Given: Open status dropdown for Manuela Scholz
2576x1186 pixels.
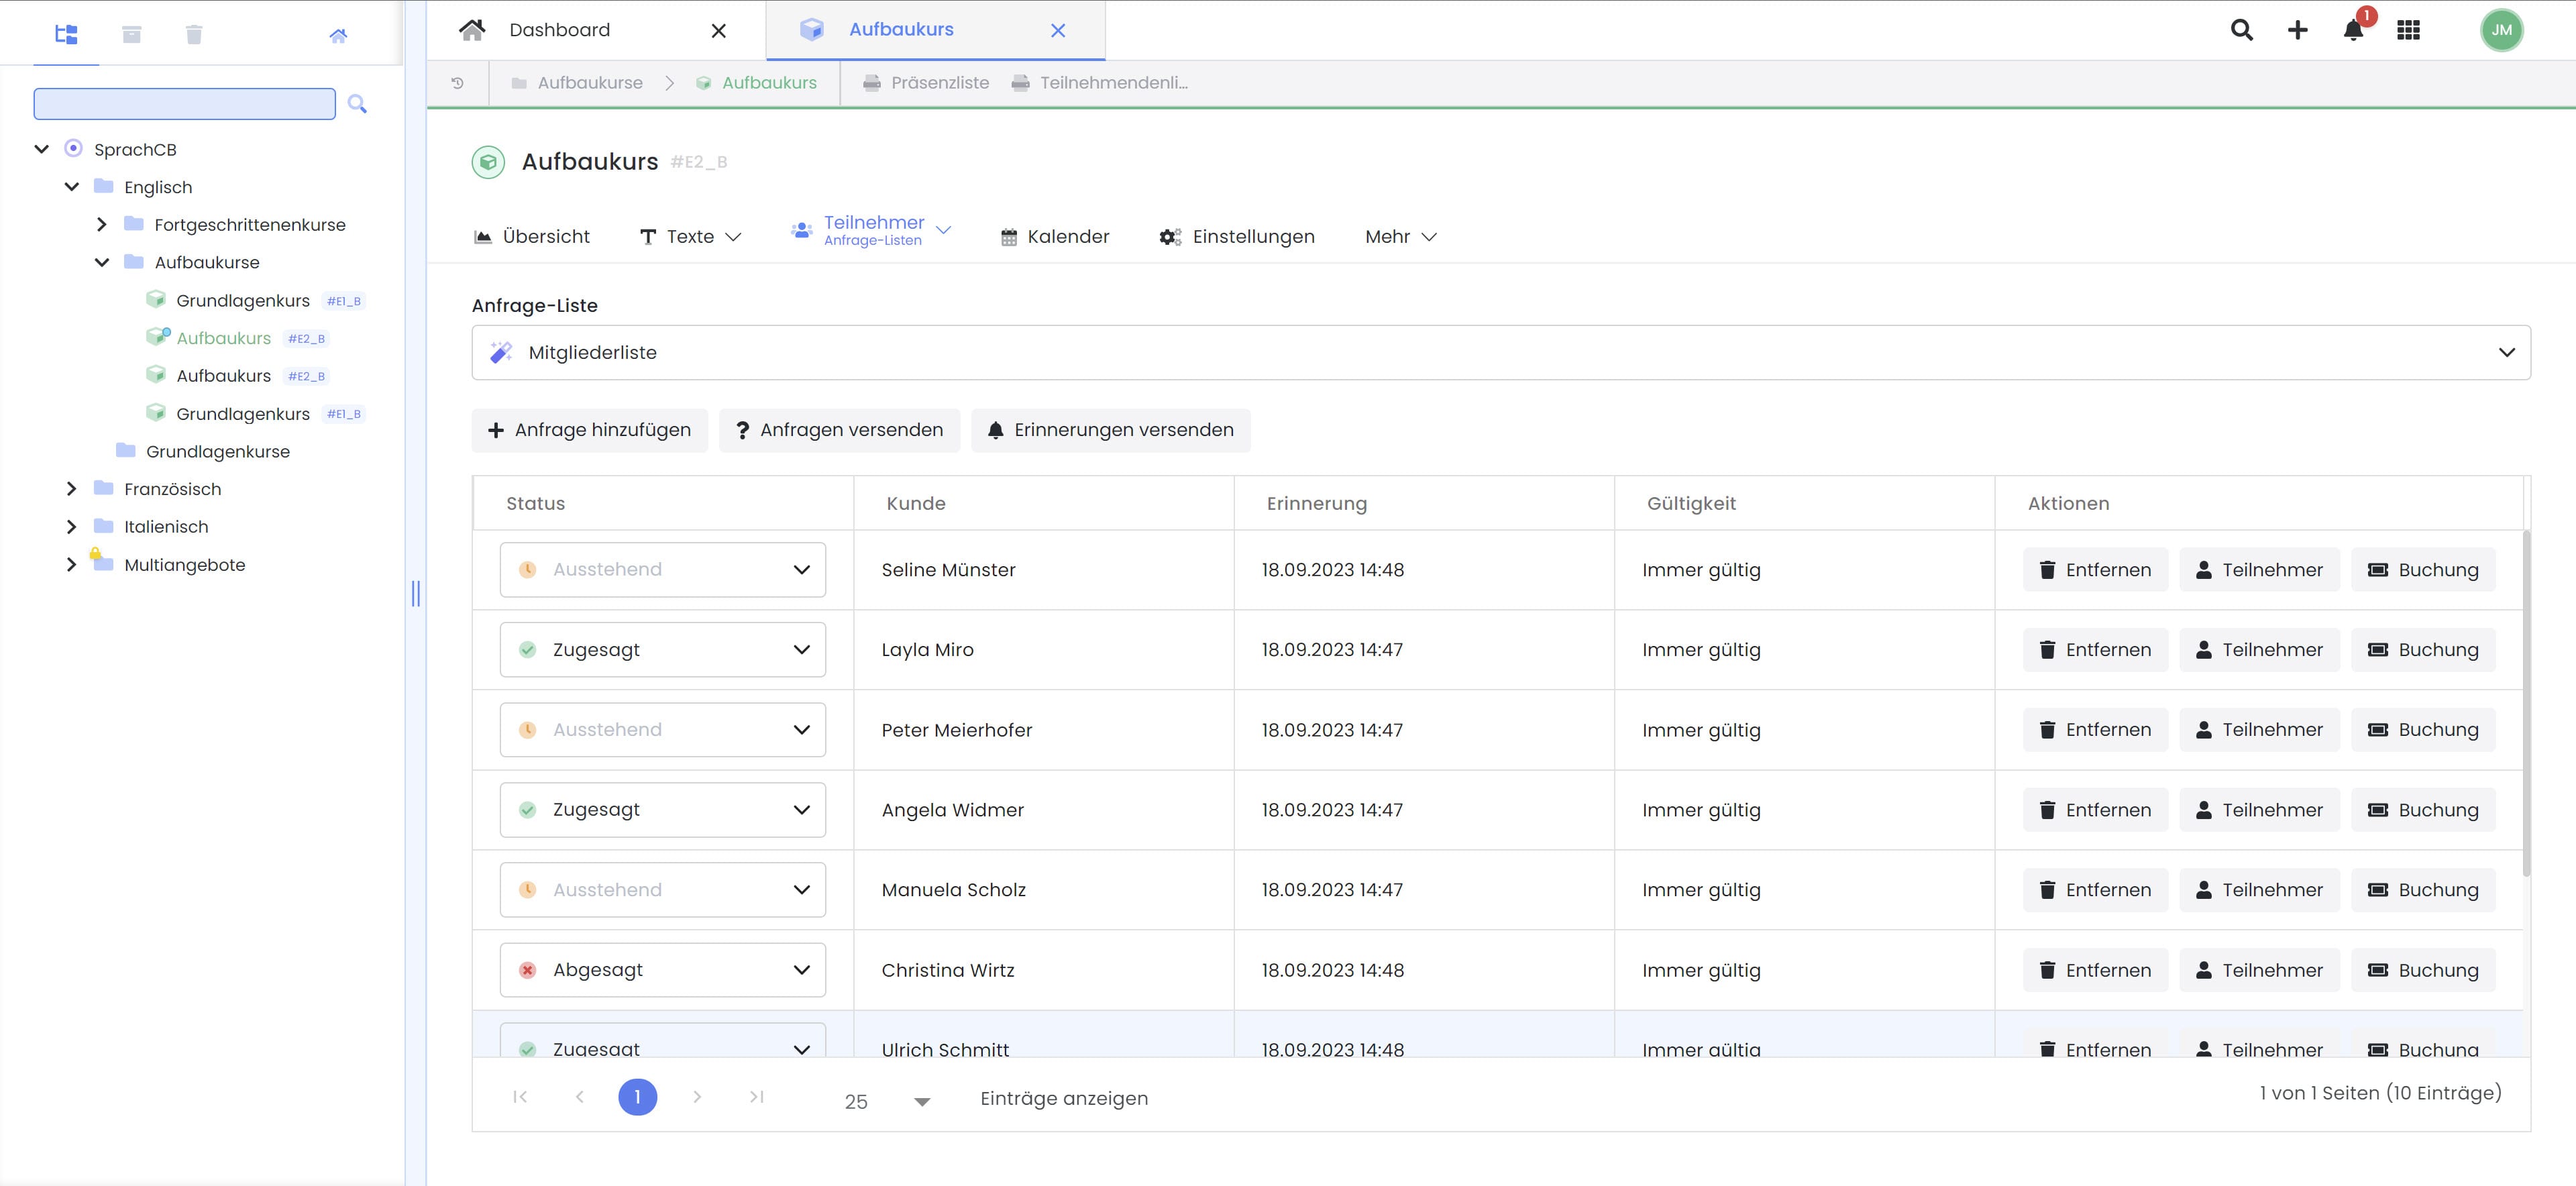Looking at the screenshot, I should click(663, 890).
